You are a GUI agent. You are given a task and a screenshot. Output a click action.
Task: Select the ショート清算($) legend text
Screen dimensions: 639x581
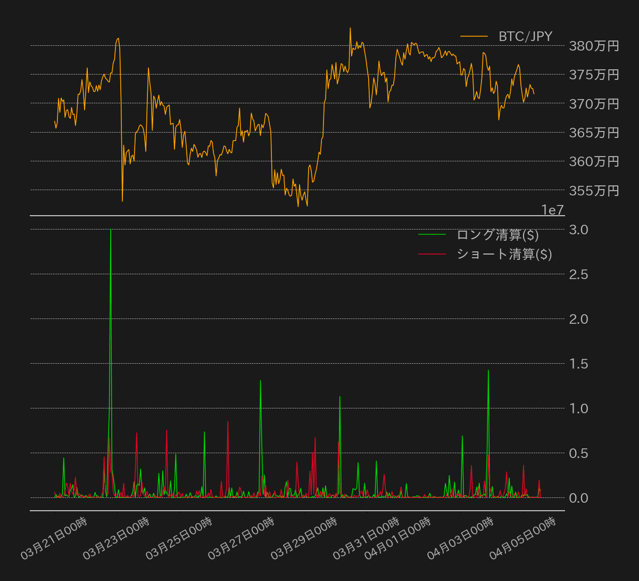tap(504, 254)
